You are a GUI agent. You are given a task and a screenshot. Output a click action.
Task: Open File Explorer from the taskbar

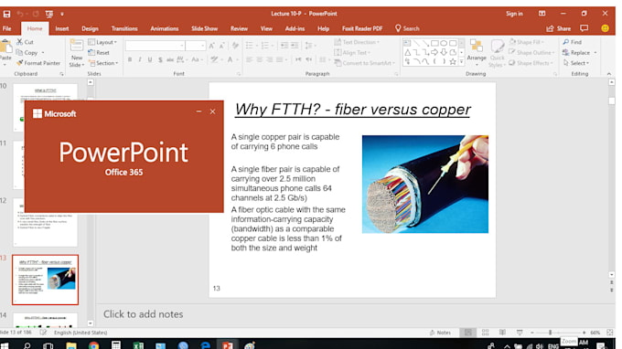pos(71,345)
